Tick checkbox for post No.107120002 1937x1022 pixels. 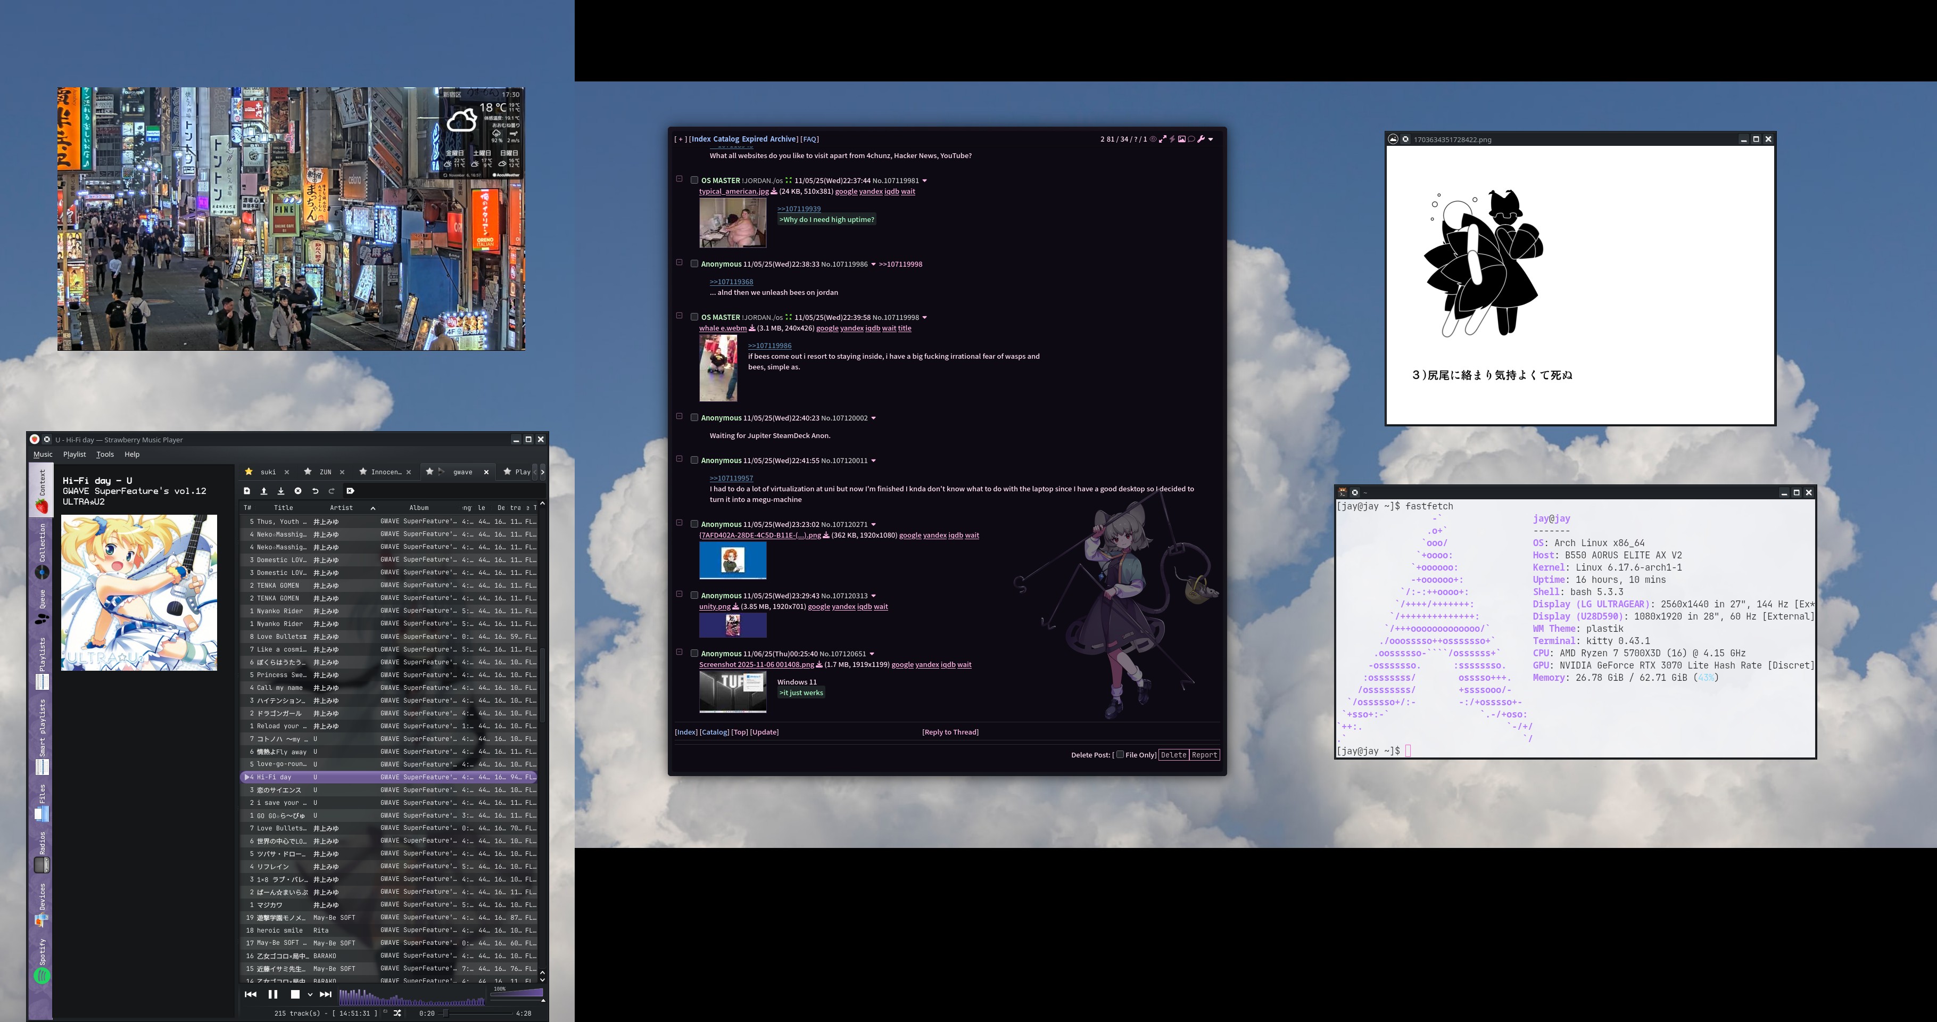(694, 417)
